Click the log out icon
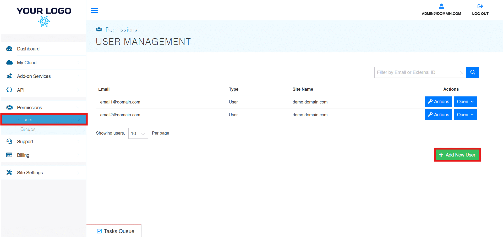503x237 pixels. point(480,6)
